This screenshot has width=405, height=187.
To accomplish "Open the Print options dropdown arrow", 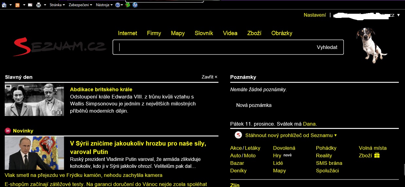I will pos(45,5).
